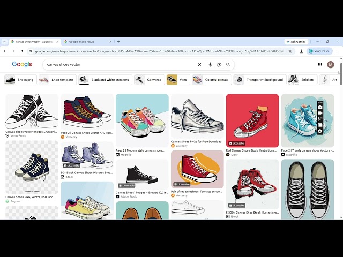Take a screenshot with floating camera icon
This screenshot has width=343, height=257.
pos(320,107)
